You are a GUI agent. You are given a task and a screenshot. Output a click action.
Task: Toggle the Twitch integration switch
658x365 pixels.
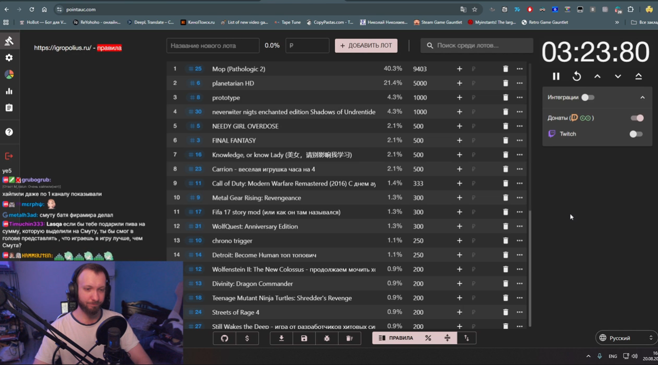coord(636,134)
